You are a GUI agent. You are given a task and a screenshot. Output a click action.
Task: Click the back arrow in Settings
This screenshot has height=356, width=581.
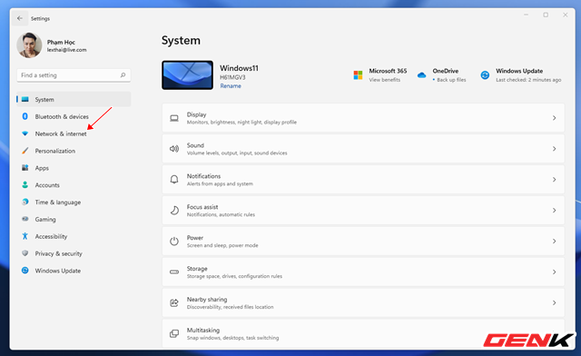pyautogui.click(x=20, y=18)
